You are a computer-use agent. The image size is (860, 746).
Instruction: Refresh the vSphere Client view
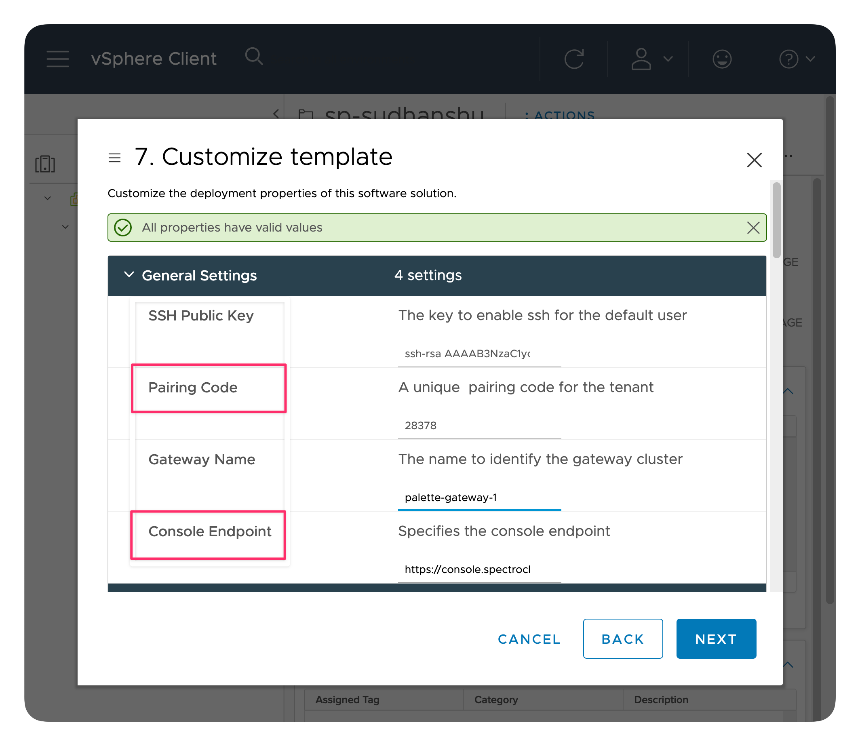[x=574, y=59]
